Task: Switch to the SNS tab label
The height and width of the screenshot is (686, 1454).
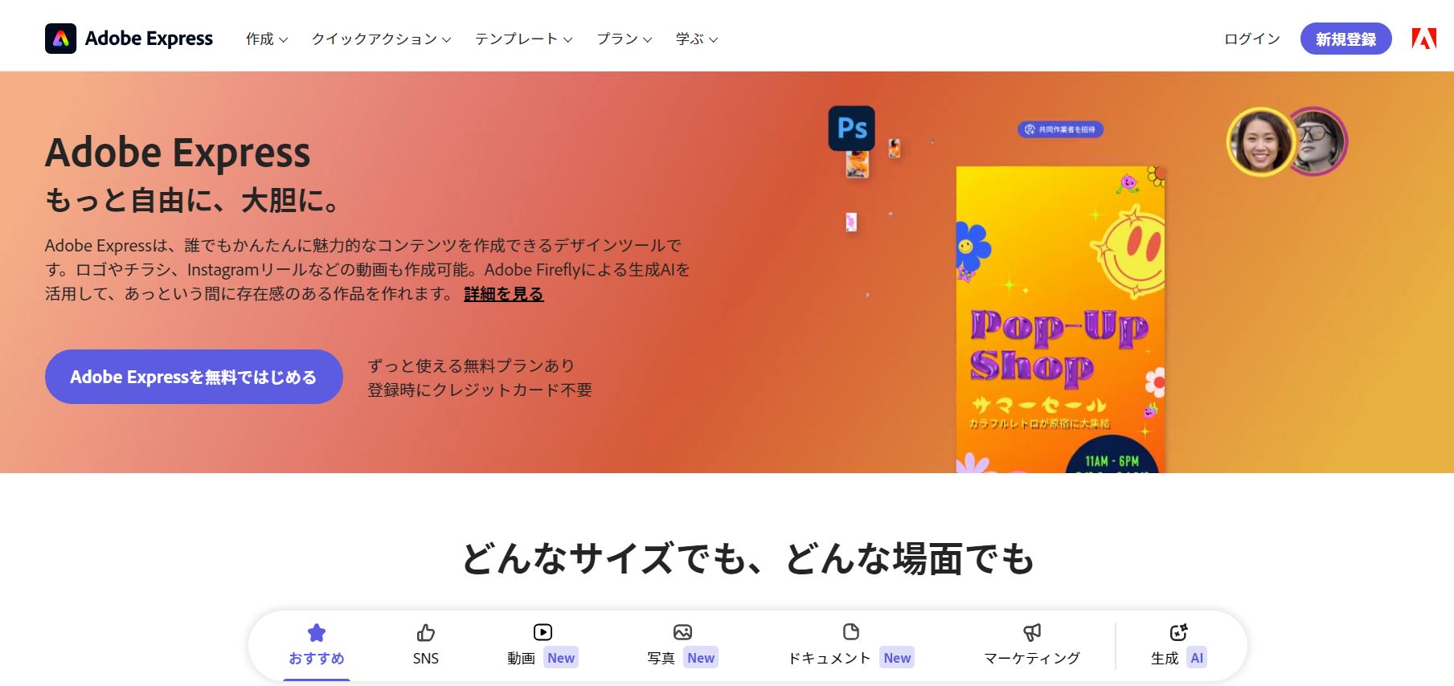Action: pos(426,658)
